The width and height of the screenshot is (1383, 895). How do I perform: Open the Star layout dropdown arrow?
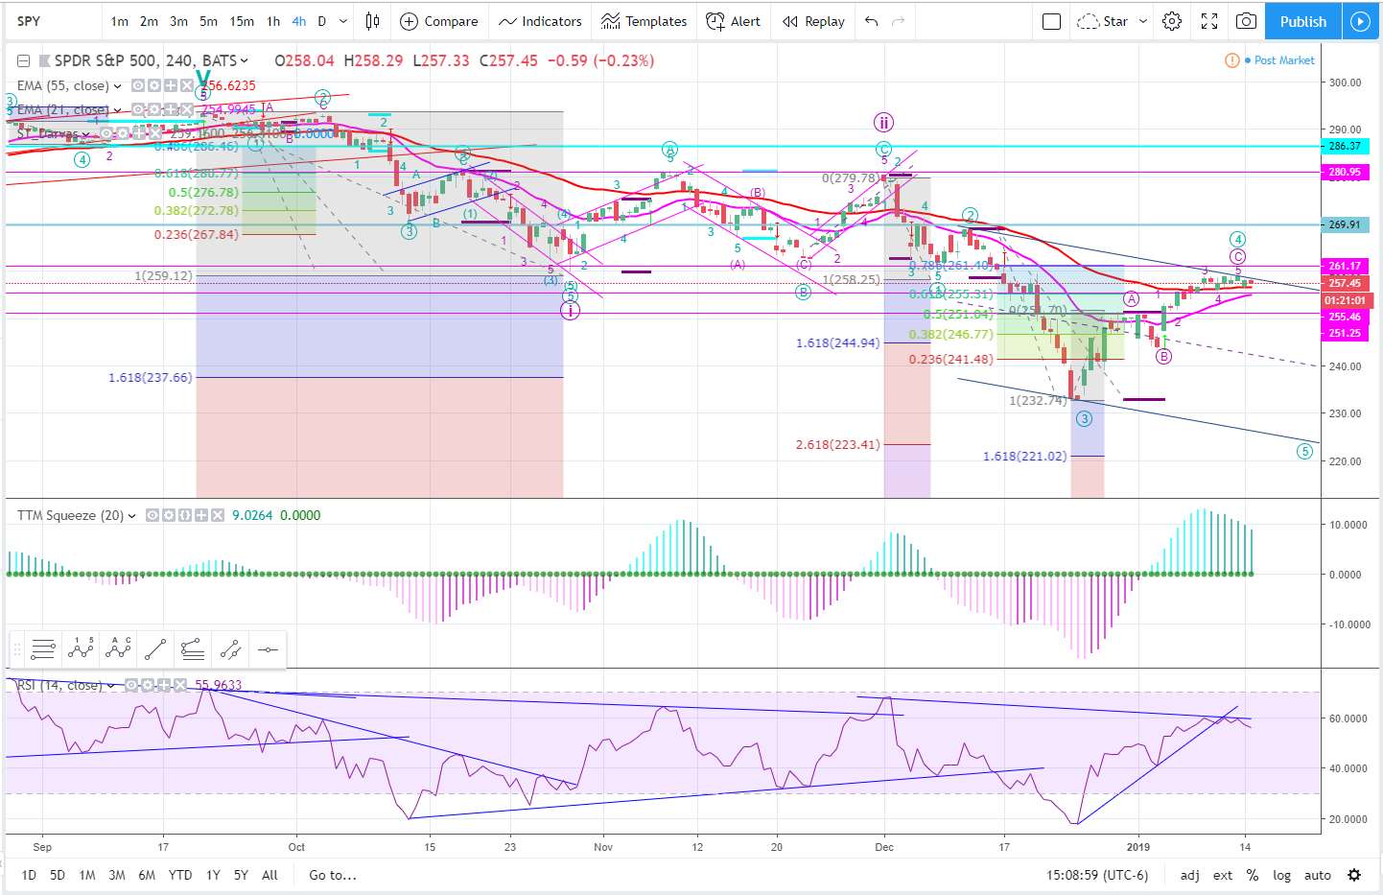(x=1142, y=21)
